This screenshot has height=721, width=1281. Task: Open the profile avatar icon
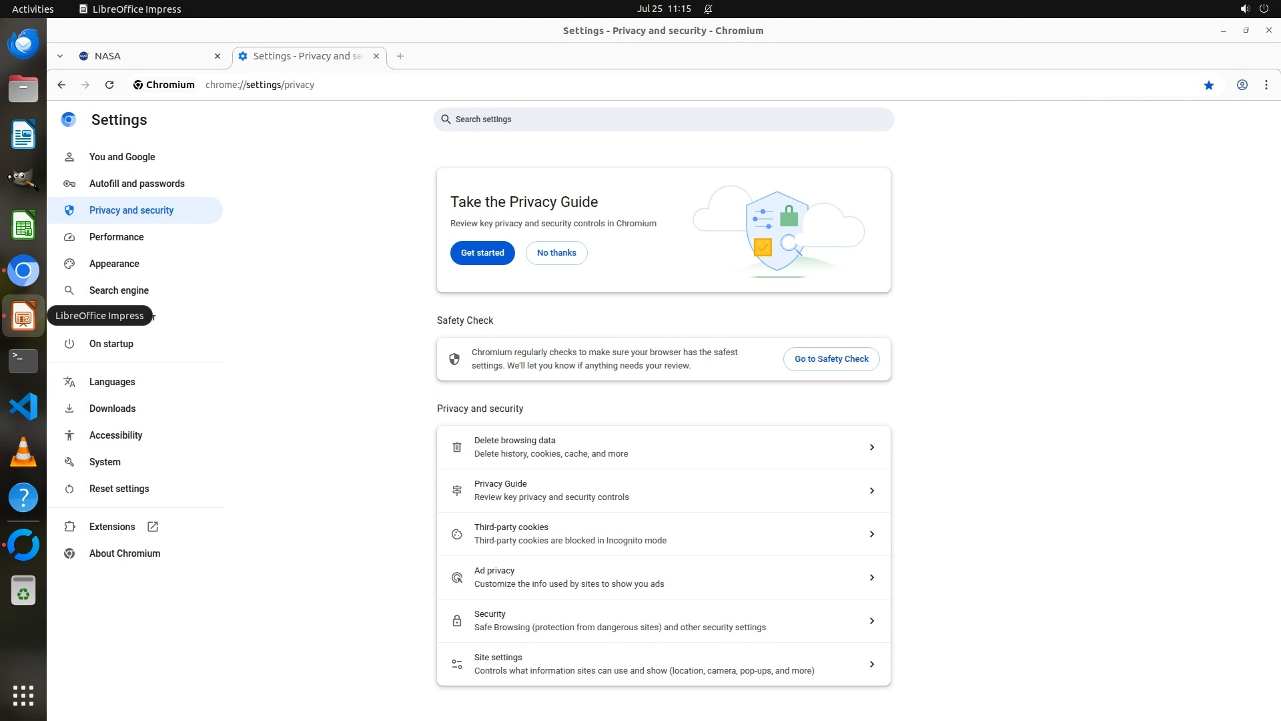point(1242,85)
